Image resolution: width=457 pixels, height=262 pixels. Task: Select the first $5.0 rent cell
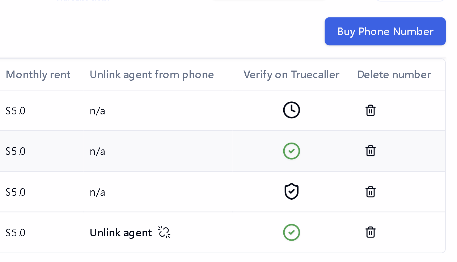(x=16, y=110)
